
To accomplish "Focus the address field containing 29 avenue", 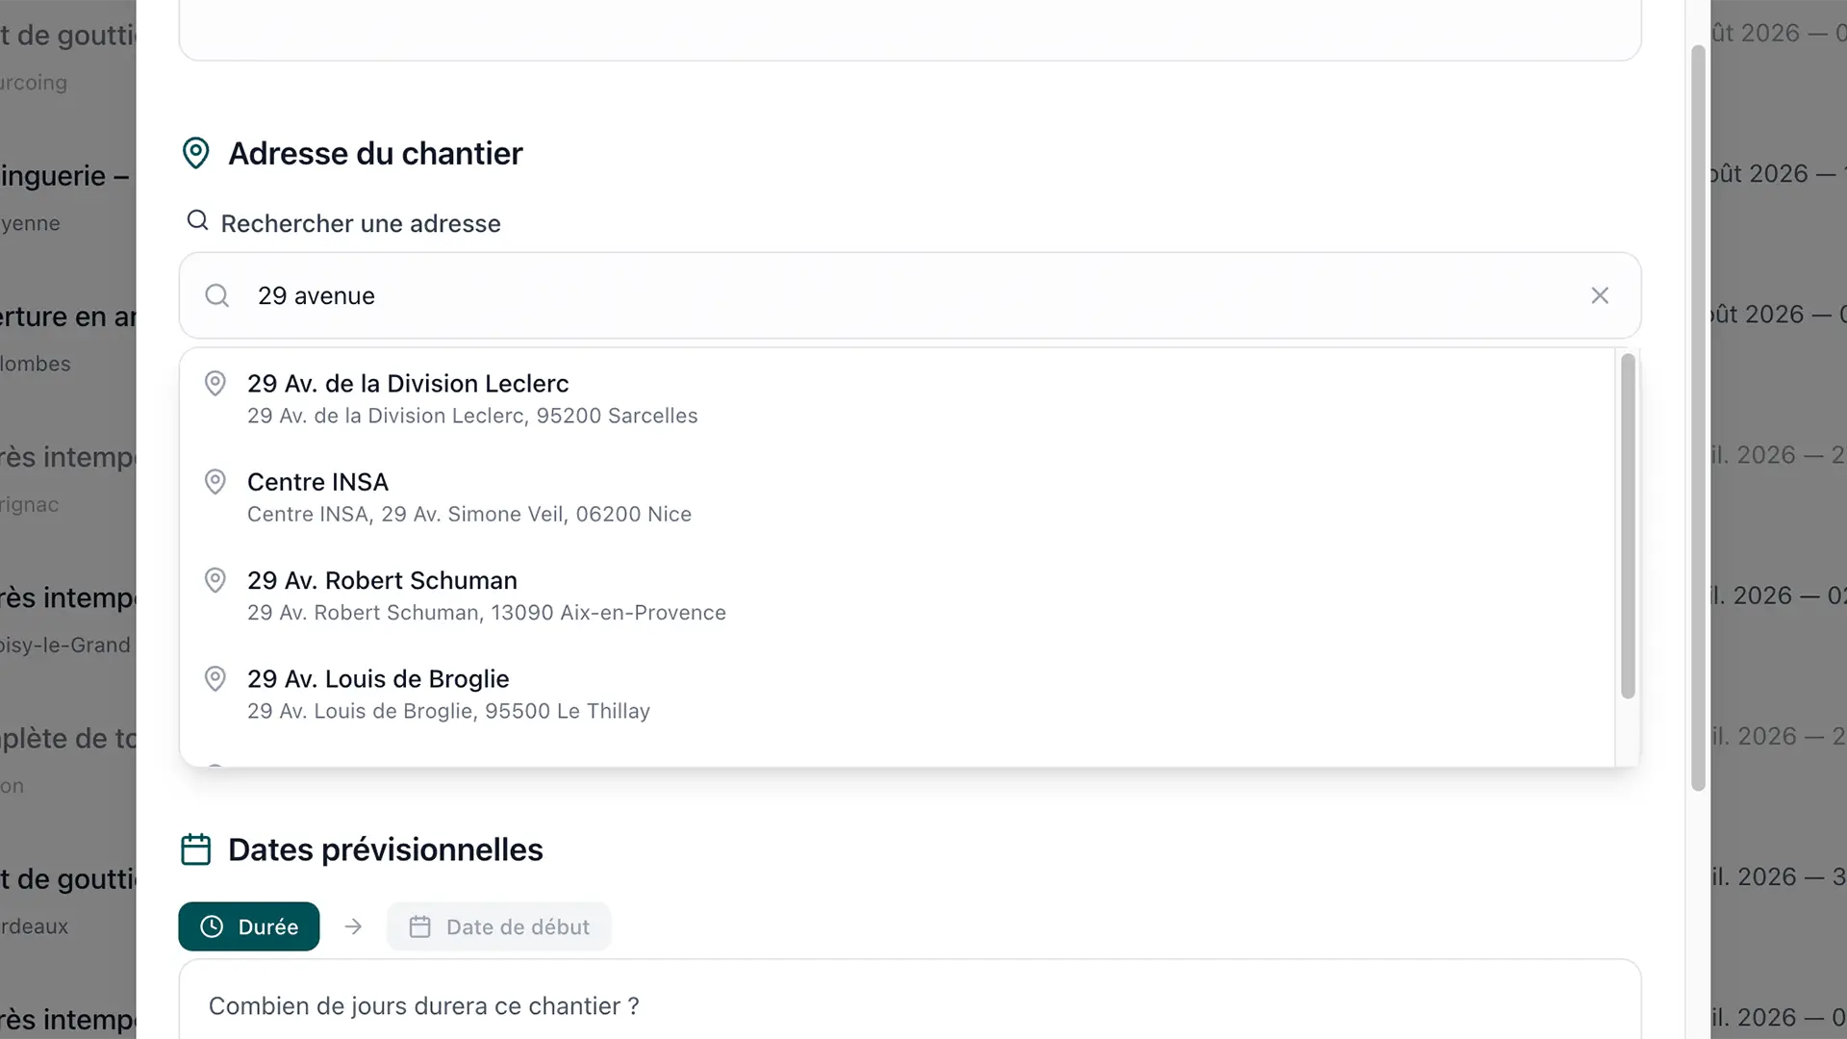I will pos(909,295).
